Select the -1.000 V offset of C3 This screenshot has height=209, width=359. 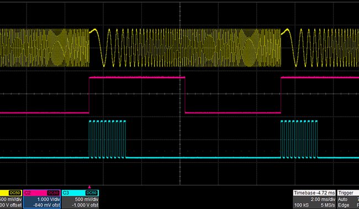(85, 205)
